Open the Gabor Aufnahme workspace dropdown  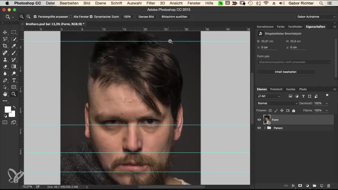[x=316, y=17]
